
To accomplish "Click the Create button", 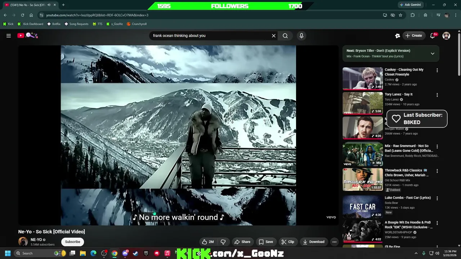I will [x=413, y=36].
